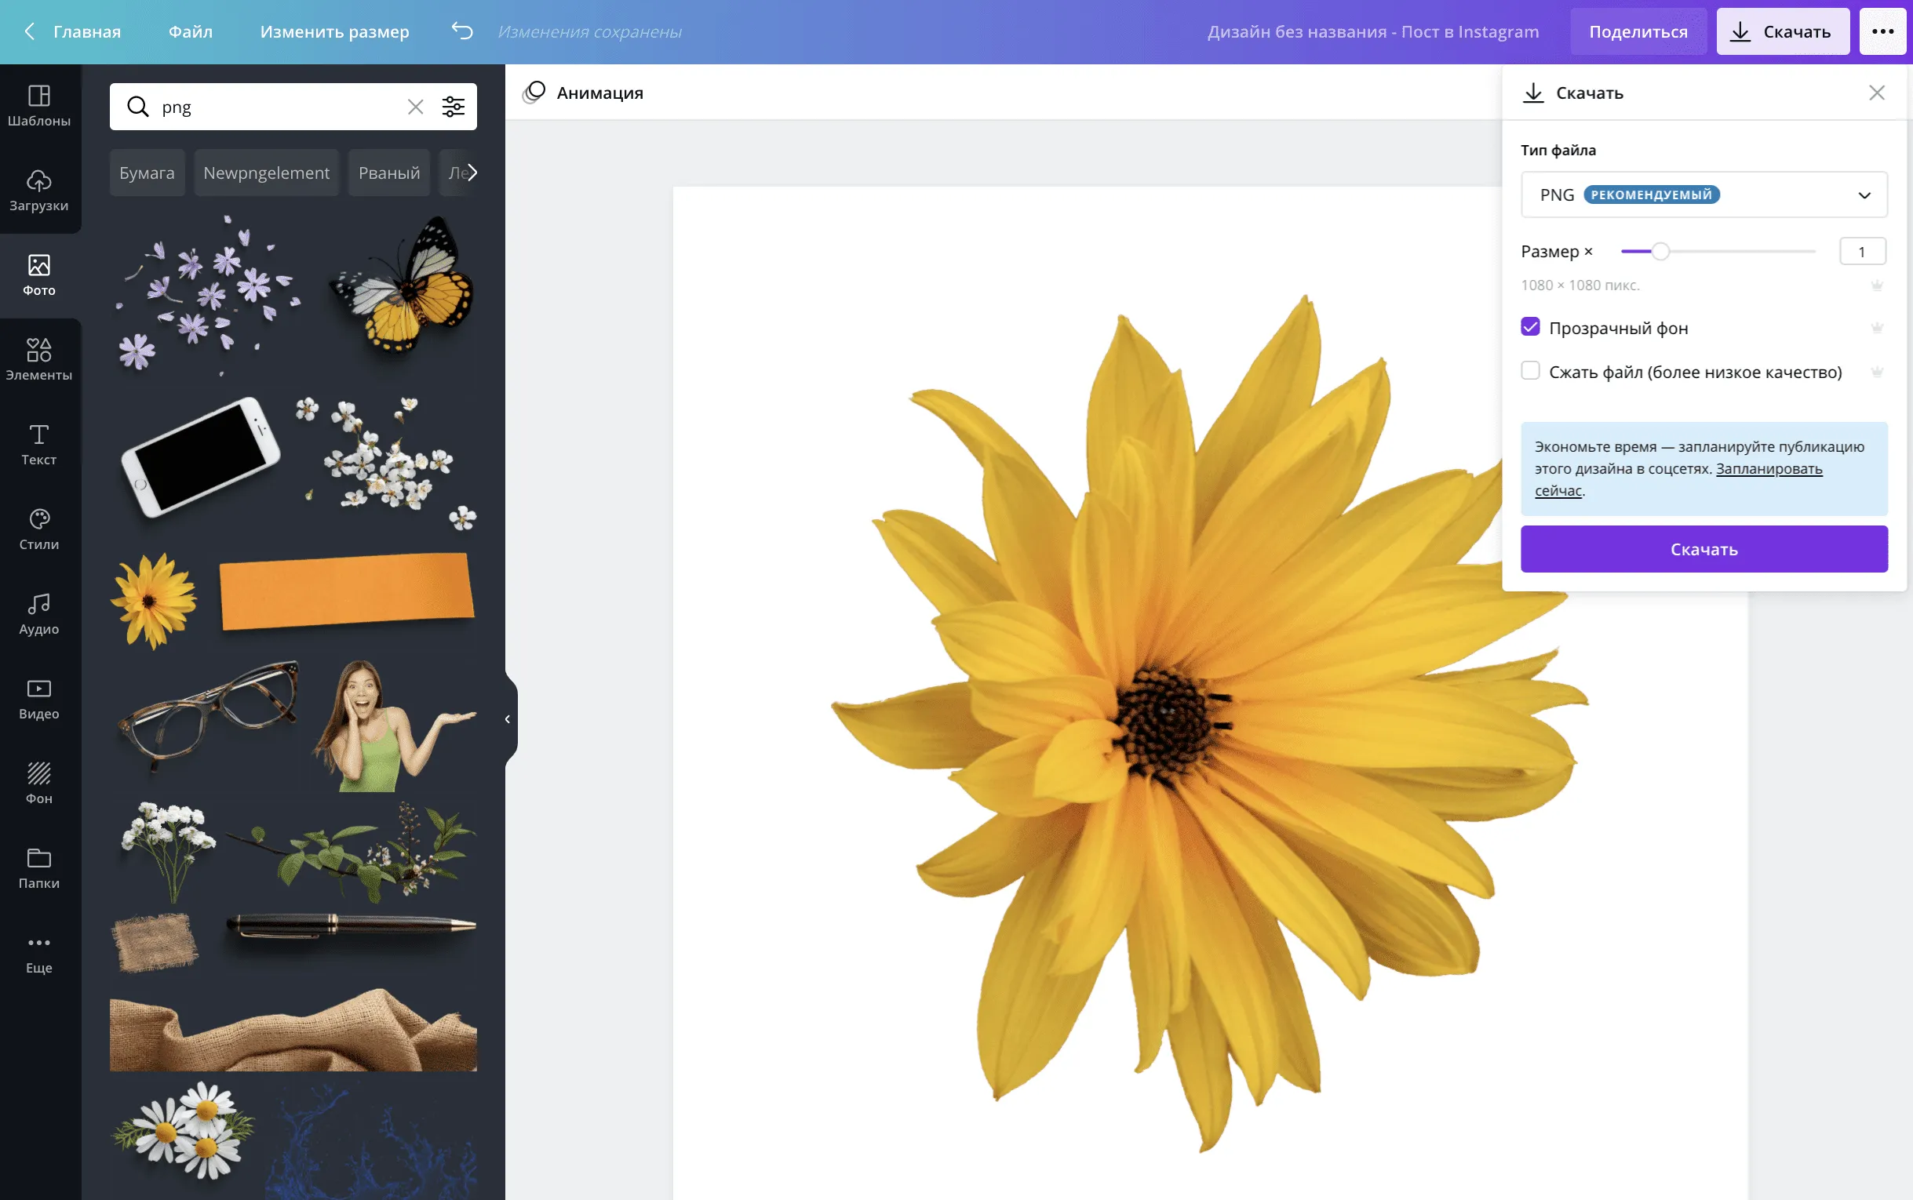Viewport: 1913px width, 1200px height.
Task: Select the white bouquet stems thumbnail
Action: click(x=167, y=851)
